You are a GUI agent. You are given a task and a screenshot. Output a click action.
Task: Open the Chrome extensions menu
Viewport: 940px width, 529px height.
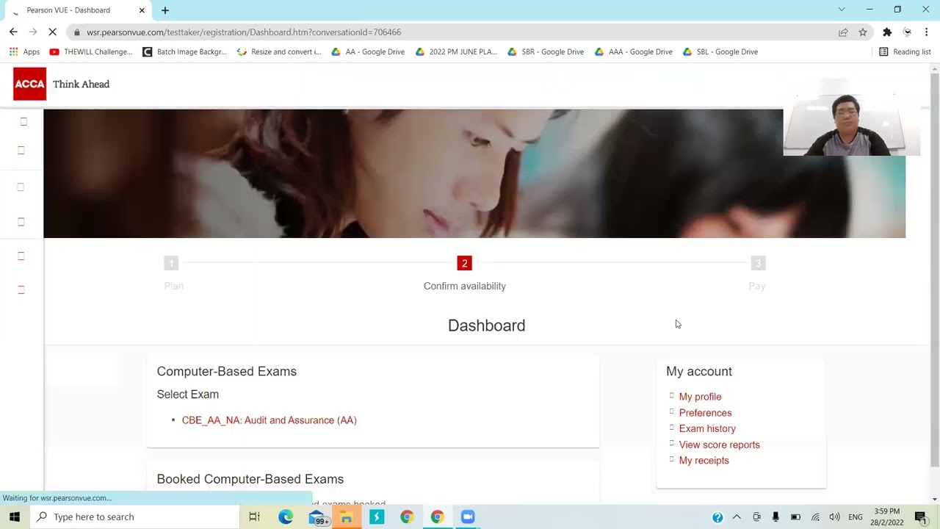[x=887, y=32]
